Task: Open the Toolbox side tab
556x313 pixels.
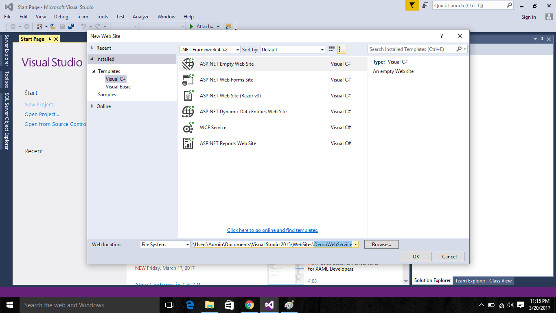Action: tap(7, 80)
